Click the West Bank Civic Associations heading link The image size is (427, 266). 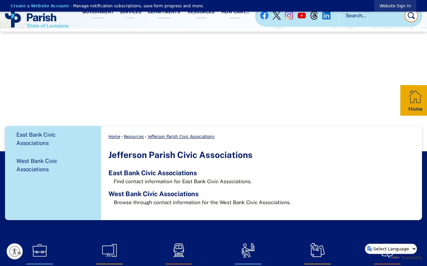[153, 194]
